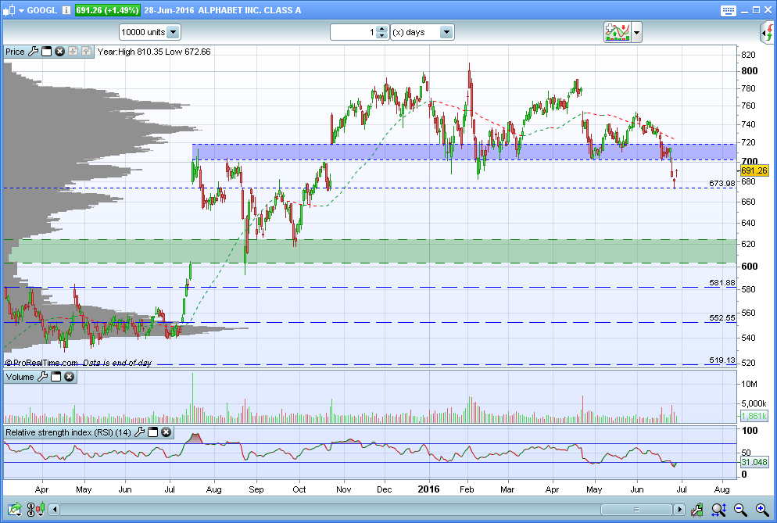Screen dimensions: 777x523
Task: Expand the indicator button dropdown arrow
Action: point(637,32)
